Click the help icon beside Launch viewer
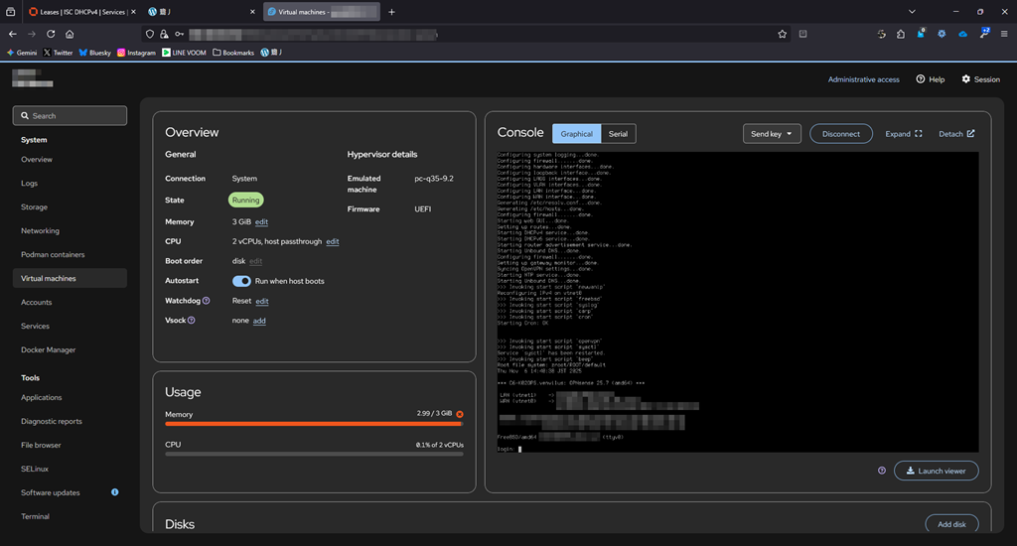This screenshot has width=1017, height=546. (x=882, y=471)
